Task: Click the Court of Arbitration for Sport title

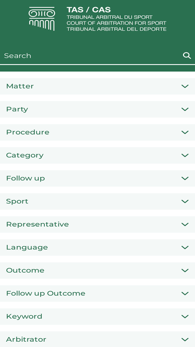Action: click(x=116, y=23)
